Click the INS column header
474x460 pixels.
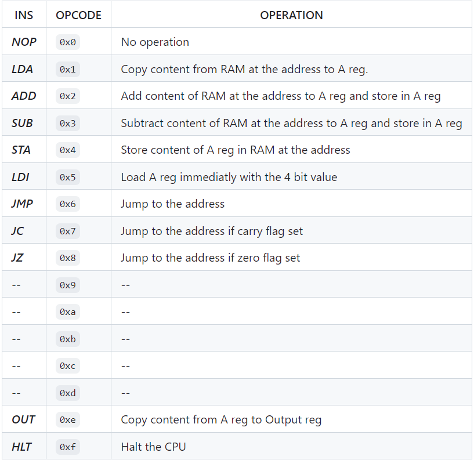coord(24,15)
